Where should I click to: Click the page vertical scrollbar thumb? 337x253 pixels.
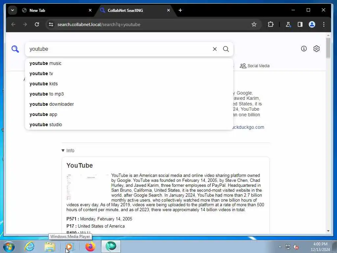coord(328,48)
